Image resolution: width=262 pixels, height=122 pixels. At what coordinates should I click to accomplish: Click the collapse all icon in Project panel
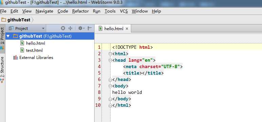[70, 28]
